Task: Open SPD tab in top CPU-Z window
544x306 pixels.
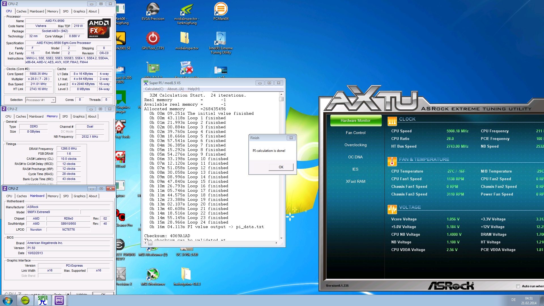Action: point(66,11)
